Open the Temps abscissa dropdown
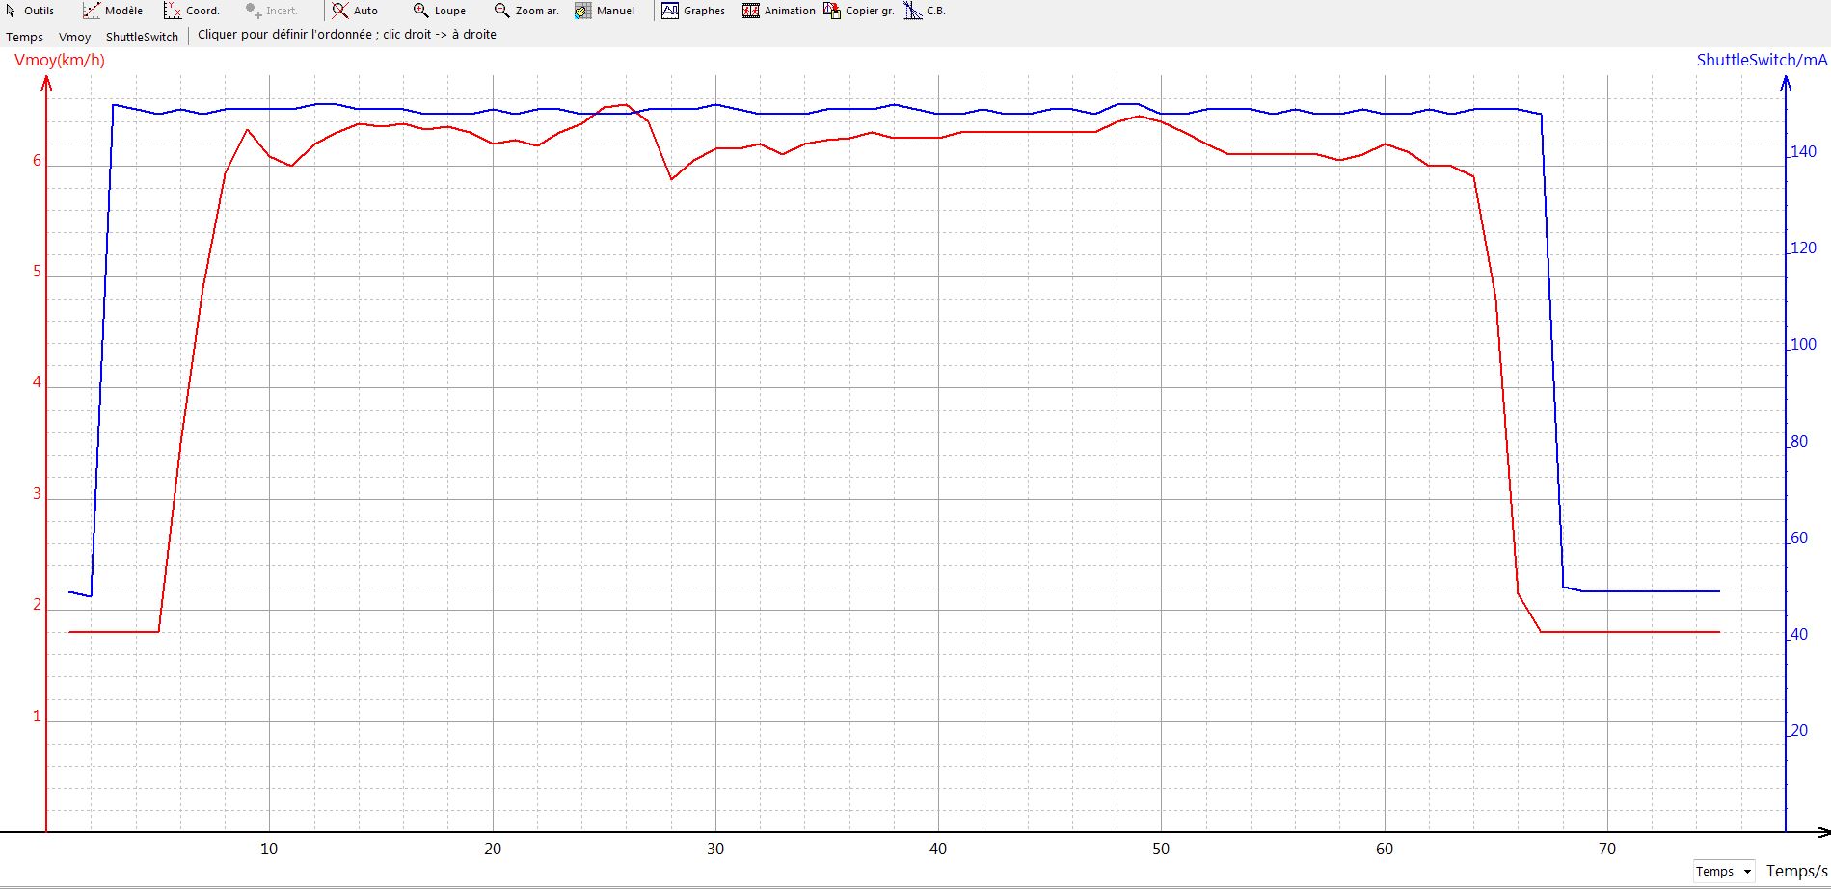The image size is (1831, 889). 1723,871
